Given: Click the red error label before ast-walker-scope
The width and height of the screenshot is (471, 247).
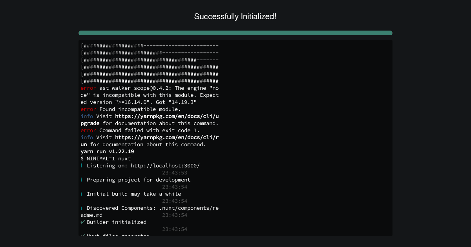Looking at the screenshot, I should (88, 88).
